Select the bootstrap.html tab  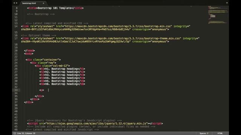[29, 3]
